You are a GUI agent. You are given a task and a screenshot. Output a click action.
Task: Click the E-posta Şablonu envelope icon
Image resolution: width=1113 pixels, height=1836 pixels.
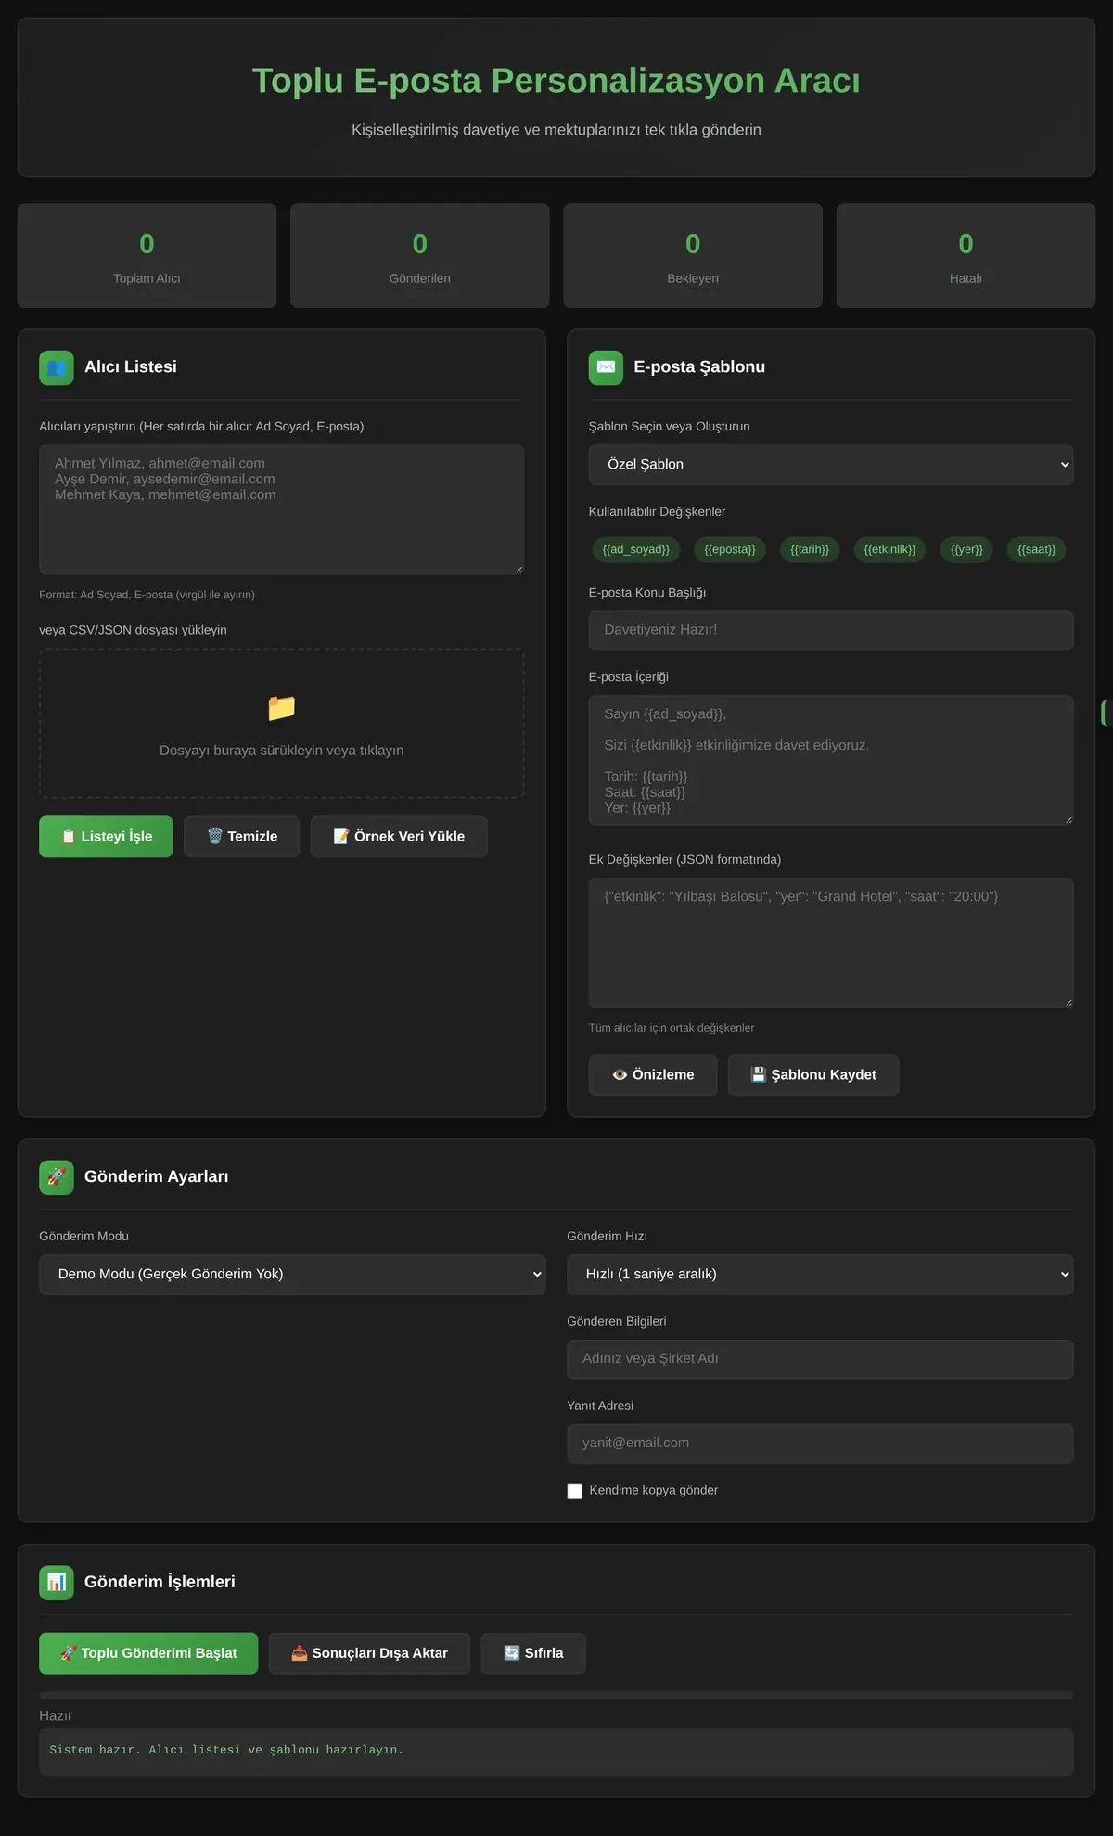[606, 367]
